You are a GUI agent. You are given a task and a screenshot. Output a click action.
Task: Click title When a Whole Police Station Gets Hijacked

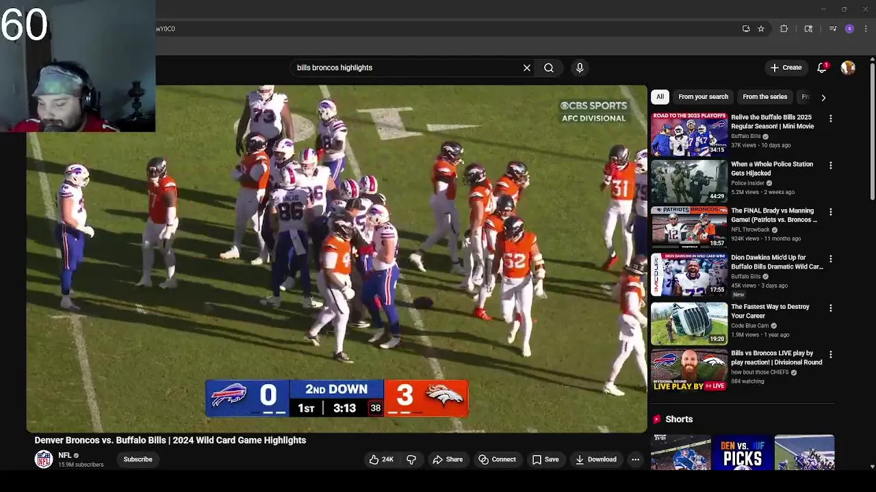tap(772, 168)
